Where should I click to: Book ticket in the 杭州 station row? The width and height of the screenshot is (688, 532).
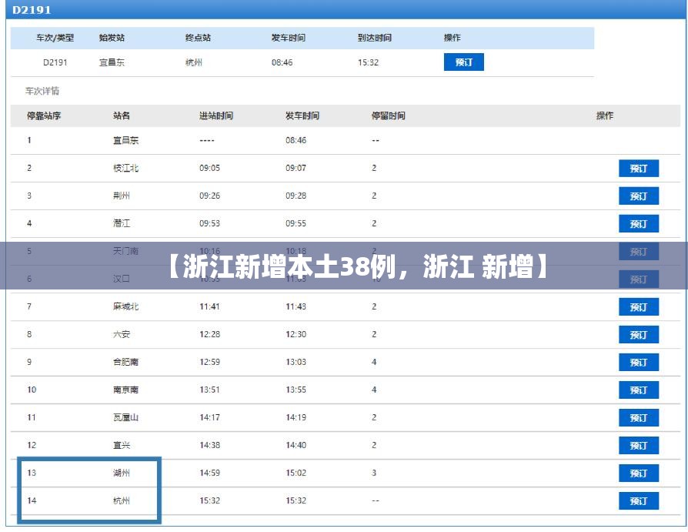click(x=639, y=501)
